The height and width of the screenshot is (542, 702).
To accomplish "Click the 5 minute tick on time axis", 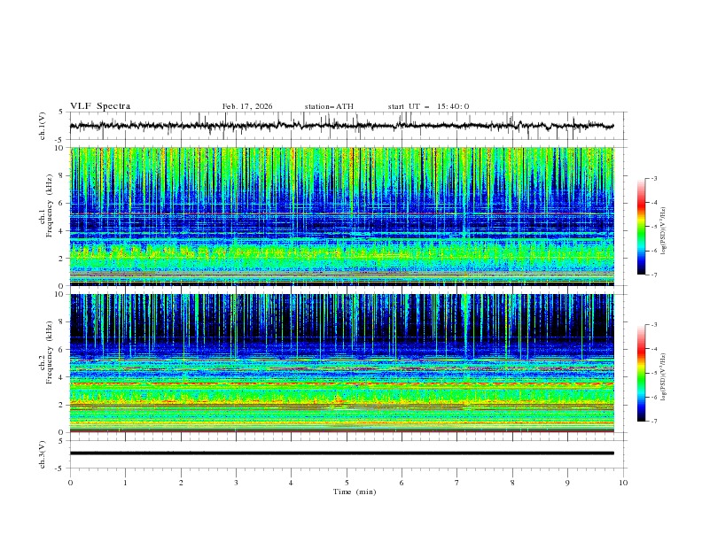I will 347,483.
